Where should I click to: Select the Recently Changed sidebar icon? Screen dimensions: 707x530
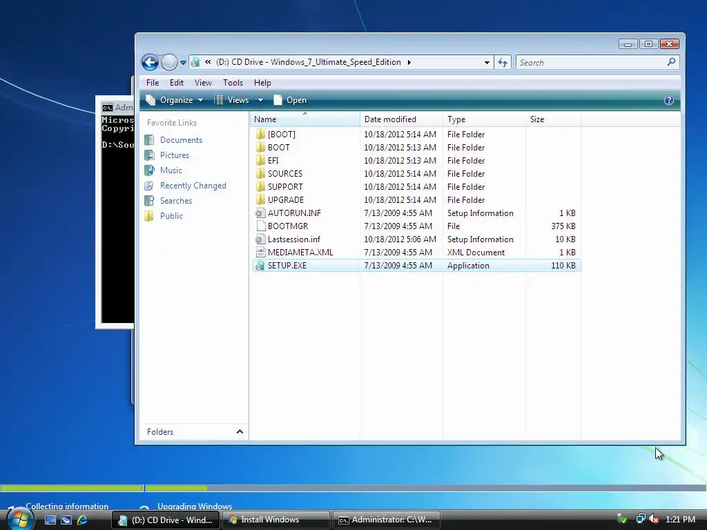pyautogui.click(x=149, y=186)
